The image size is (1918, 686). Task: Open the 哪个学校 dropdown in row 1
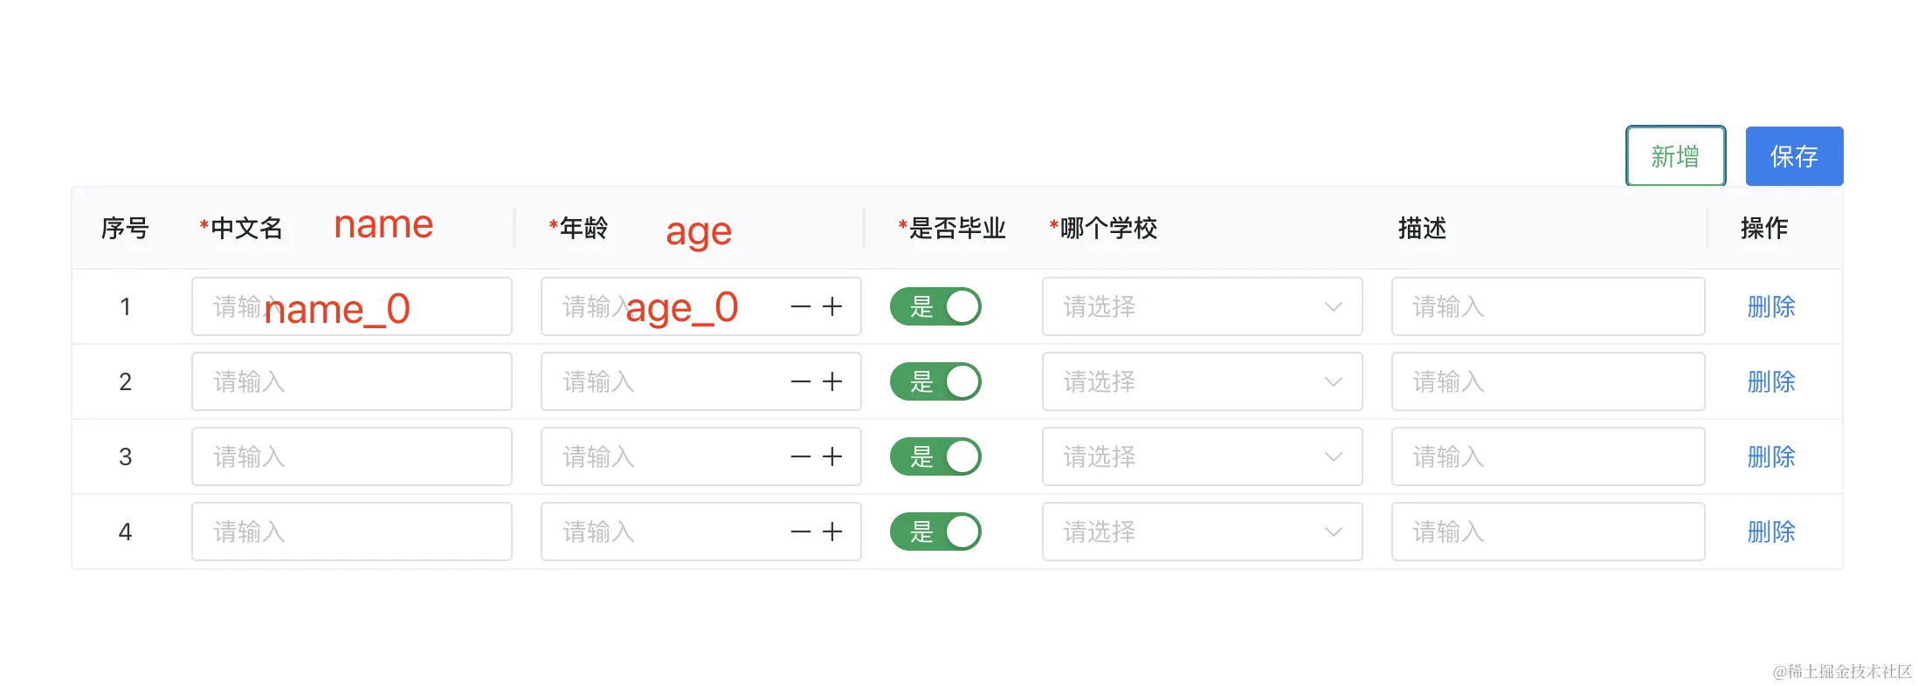[1202, 306]
